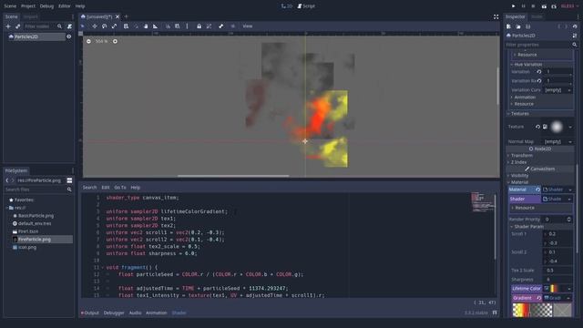Open snapping options three-dot menu

(x=187, y=26)
